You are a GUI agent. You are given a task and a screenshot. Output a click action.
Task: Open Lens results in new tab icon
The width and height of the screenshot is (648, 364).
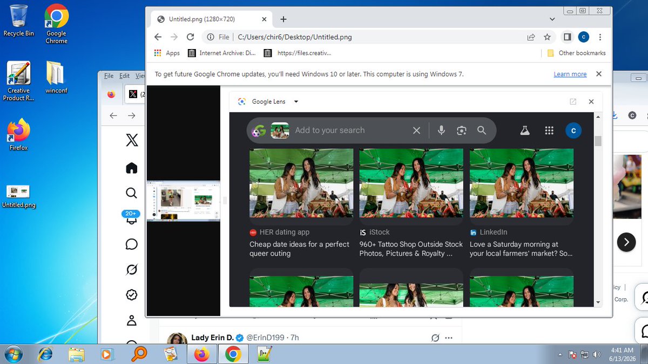point(573,101)
